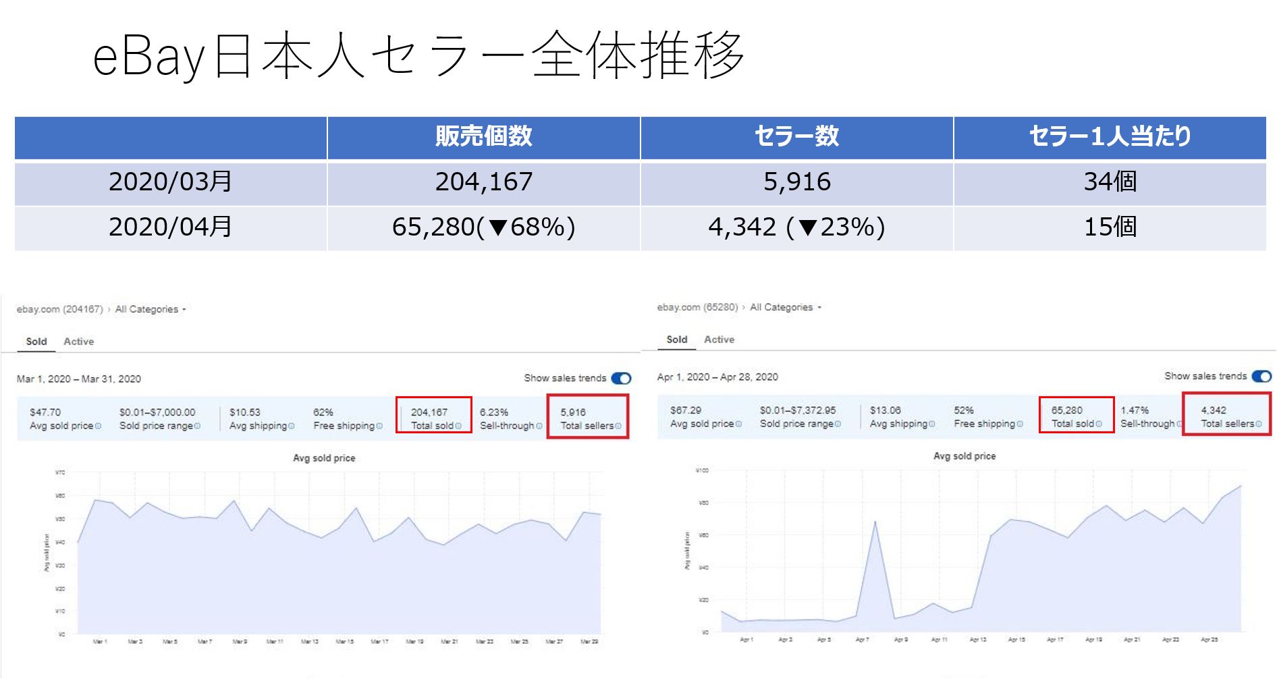
Task: Click info icon beside 4,342 Total sellers
Action: 1259,424
